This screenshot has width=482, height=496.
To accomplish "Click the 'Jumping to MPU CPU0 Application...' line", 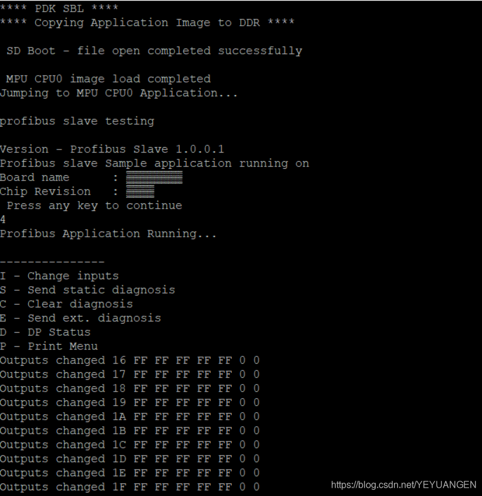I will click(119, 93).
